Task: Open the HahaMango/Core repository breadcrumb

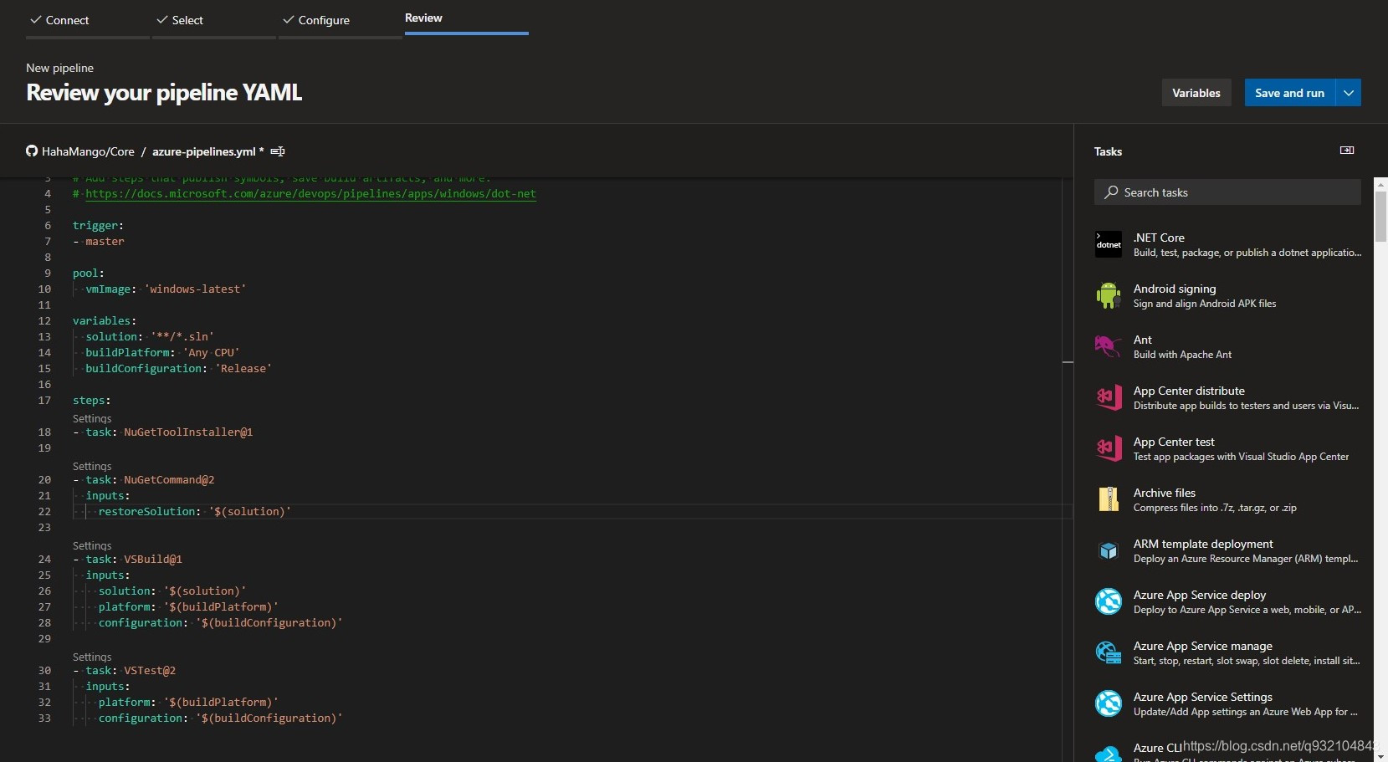Action: pyautogui.click(x=88, y=151)
